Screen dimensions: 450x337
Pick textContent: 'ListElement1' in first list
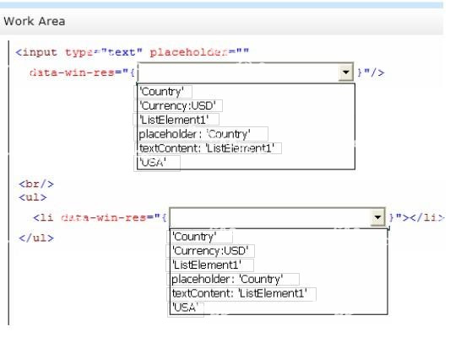(208, 148)
